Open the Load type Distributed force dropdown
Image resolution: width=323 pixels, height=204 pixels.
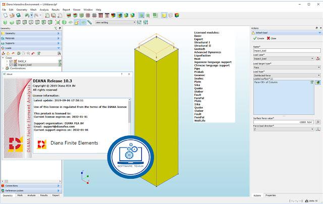point(287,76)
